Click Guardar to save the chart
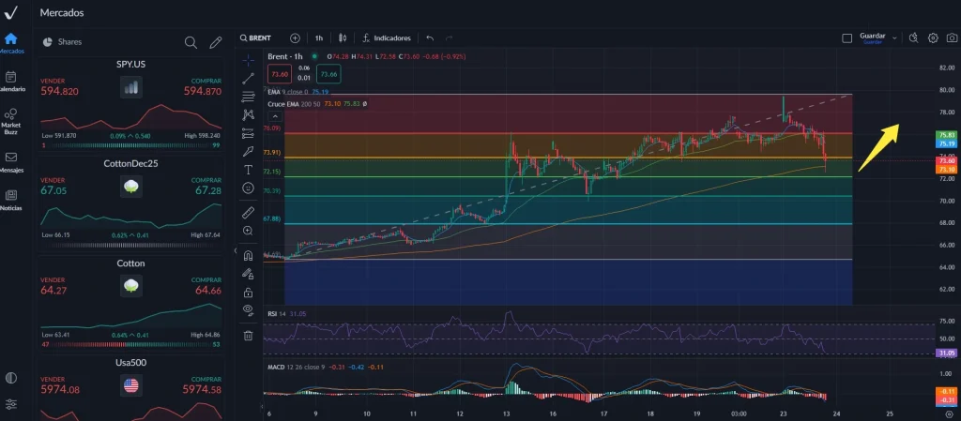The width and height of the screenshot is (961, 421). (x=873, y=38)
